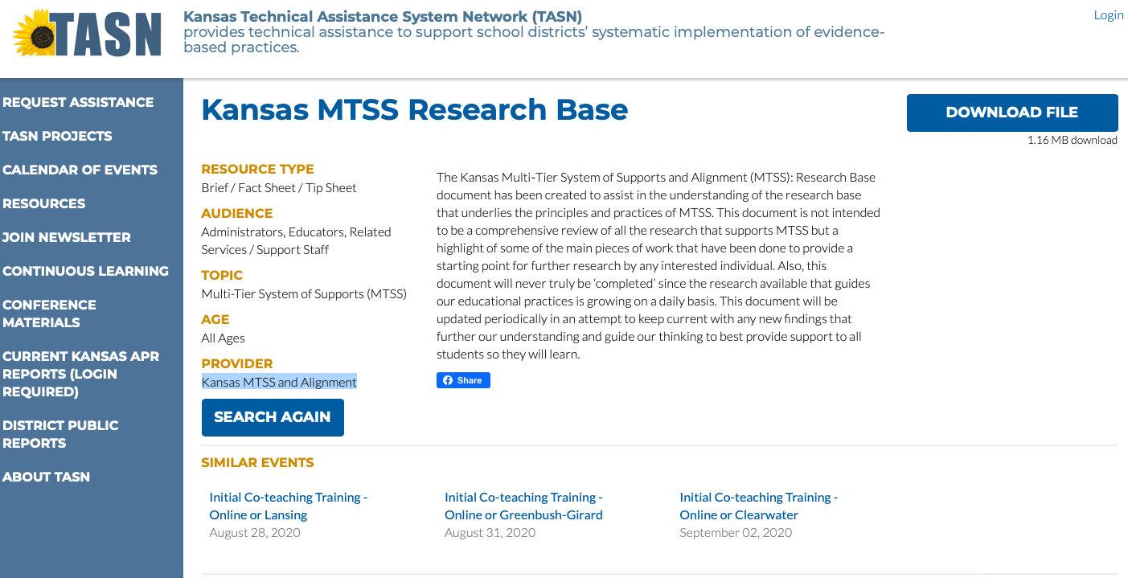Click the Multi-Tier System of Supports (MTSS) topic
This screenshot has width=1128, height=578.
304,293
